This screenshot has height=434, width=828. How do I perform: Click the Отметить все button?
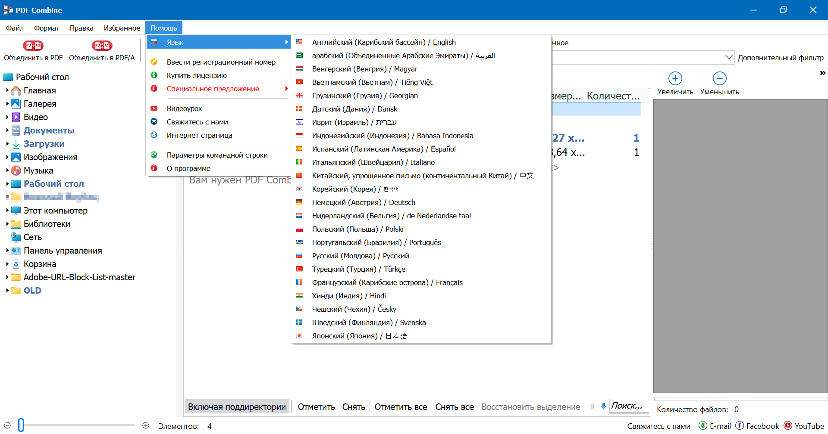401,407
